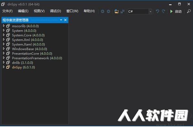Screen dimensions: 193x127
Task: Select System.Xml (4.0.0.0) text
Action: (x=28, y=40)
